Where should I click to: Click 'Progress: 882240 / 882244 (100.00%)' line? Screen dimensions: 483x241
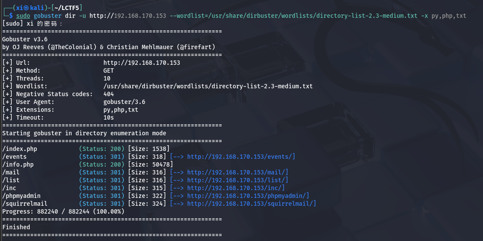point(63,211)
